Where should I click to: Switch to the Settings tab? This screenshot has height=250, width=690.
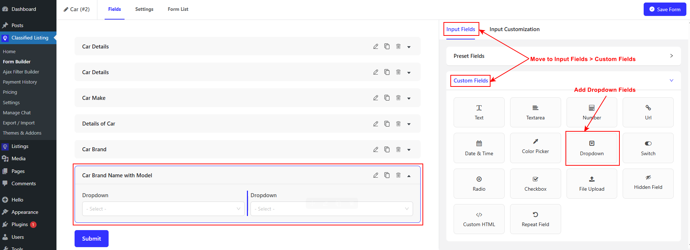[x=144, y=9]
